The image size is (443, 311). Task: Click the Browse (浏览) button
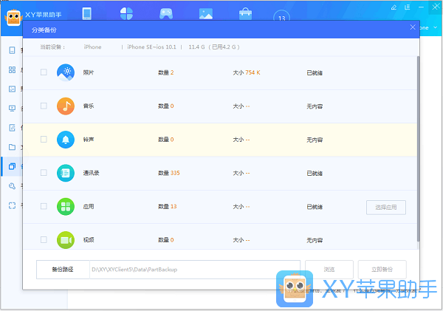[x=329, y=270]
